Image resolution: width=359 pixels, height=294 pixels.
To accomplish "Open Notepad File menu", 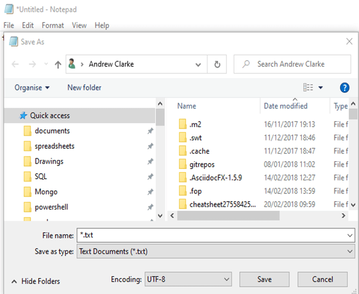I will click(x=9, y=26).
